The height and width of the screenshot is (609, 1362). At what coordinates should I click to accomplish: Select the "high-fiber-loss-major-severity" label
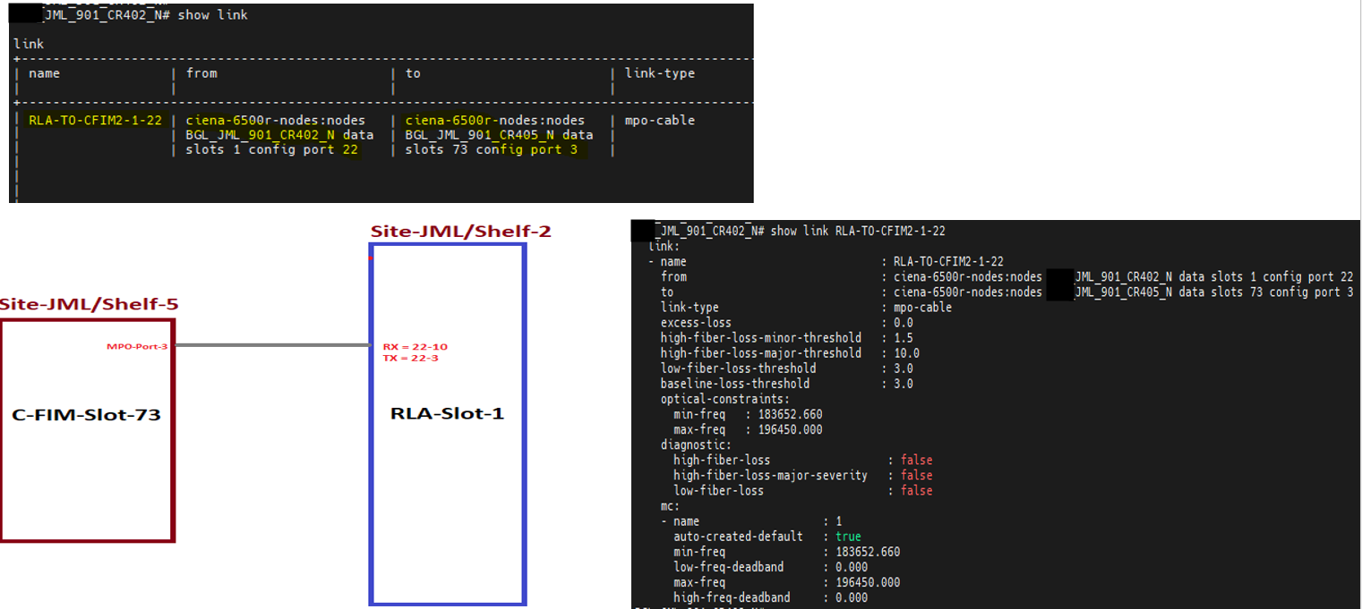[x=771, y=476]
